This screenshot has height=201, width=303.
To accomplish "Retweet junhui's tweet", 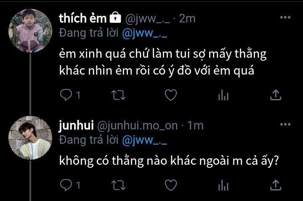I will click(x=118, y=185).
